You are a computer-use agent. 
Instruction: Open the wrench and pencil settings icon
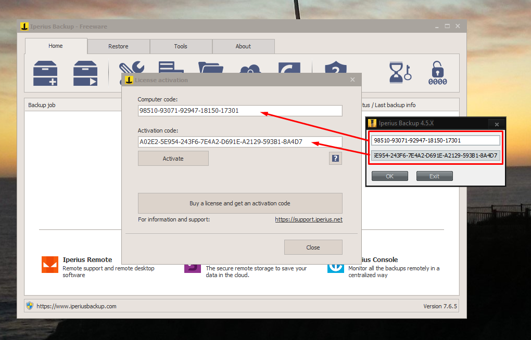click(131, 67)
